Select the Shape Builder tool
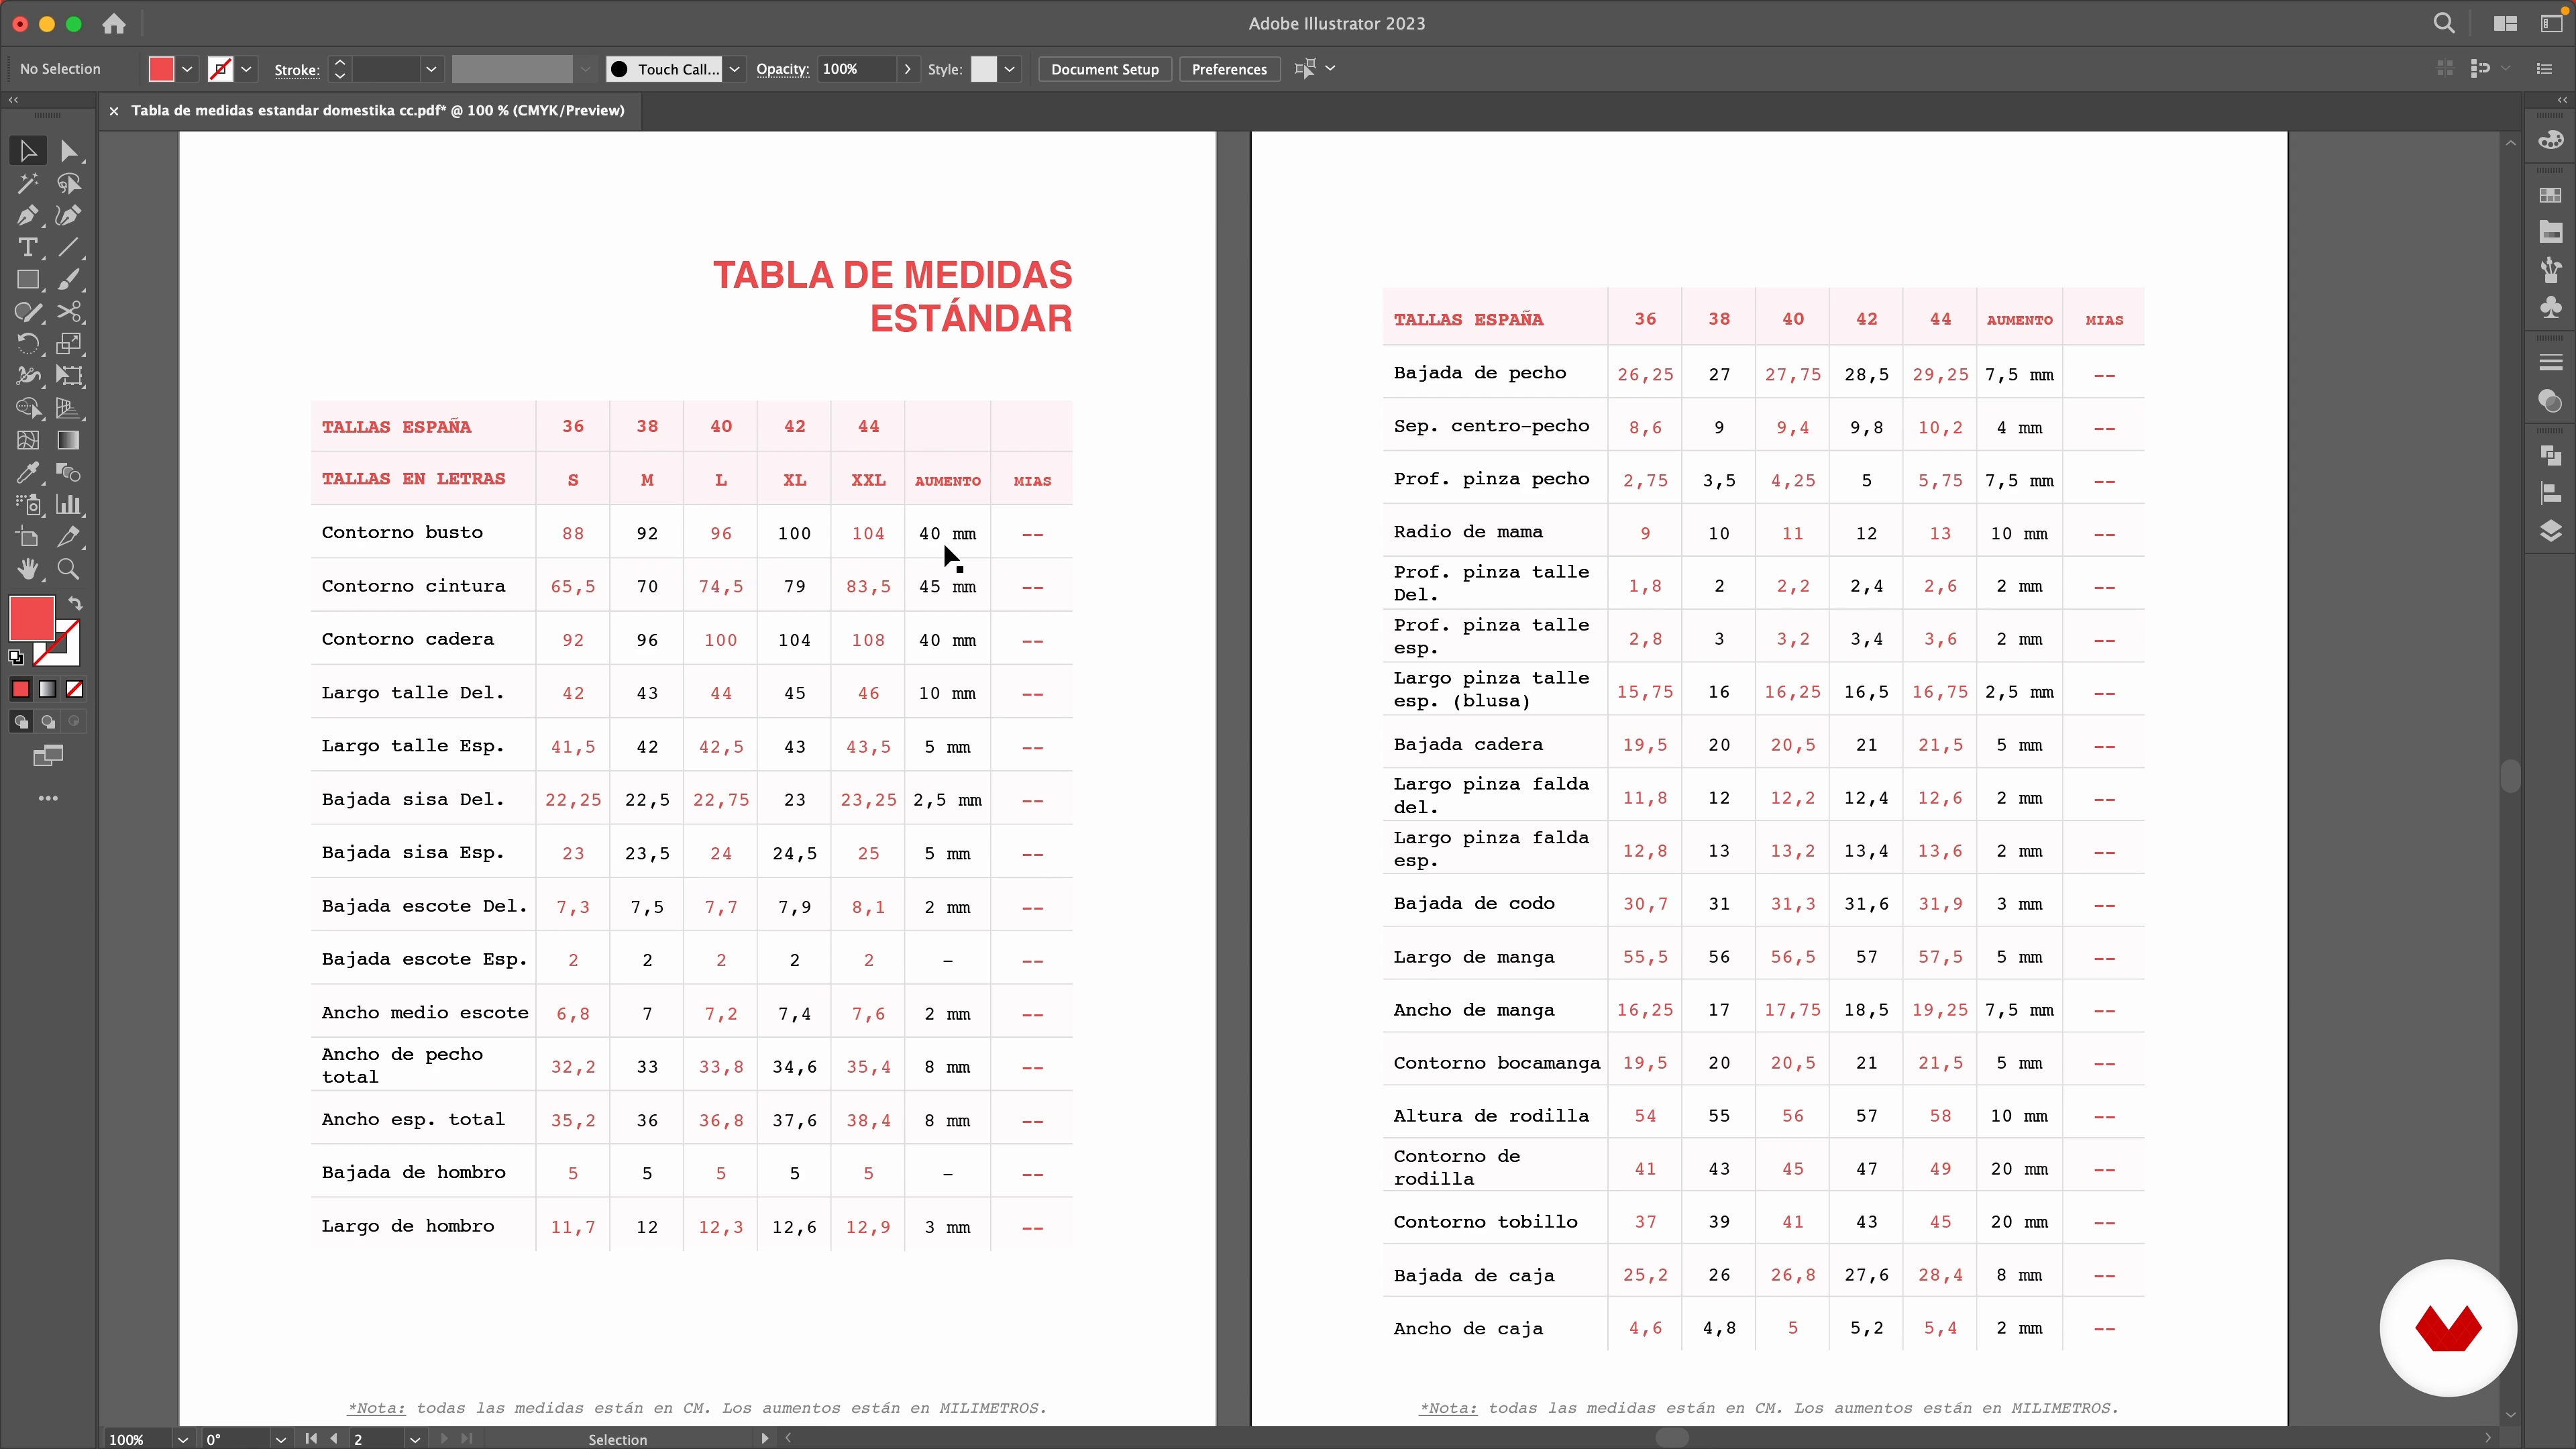The image size is (2576, 1449). click(x=28, y=408)
